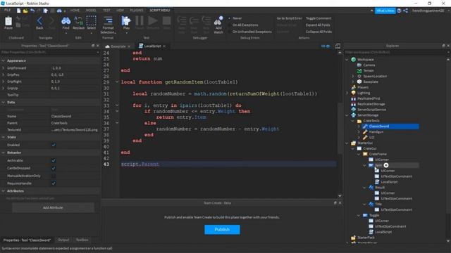This screenshot has height=253, width=451.
Task: Click the Add Watch debugger icon
Action: (218, 21)
